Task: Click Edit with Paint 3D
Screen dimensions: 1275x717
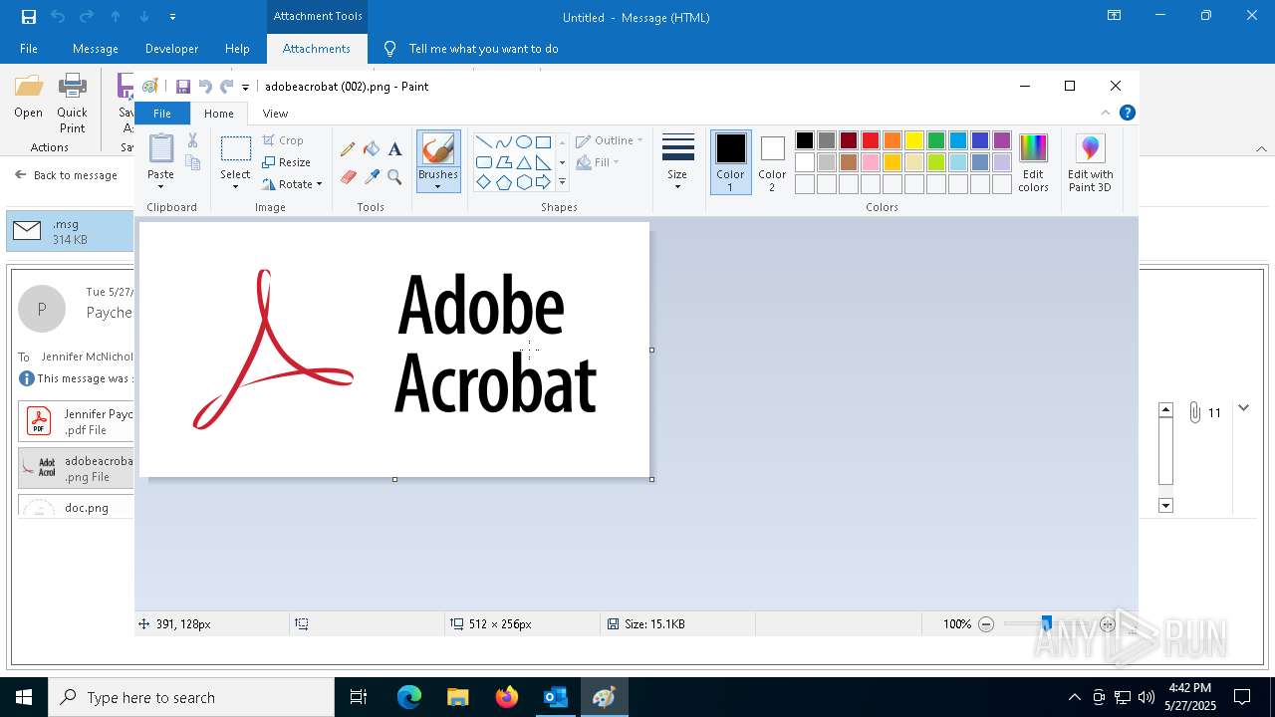Action: tap(1090, 162)
